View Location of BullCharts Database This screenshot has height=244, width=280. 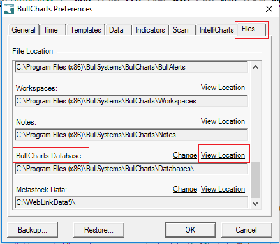[x=223, y=155]
